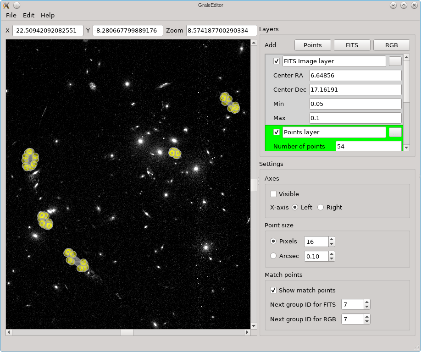This screenshot has height=352, width=421.
Task: Click the Points layer name field
Action: (334, 132)
